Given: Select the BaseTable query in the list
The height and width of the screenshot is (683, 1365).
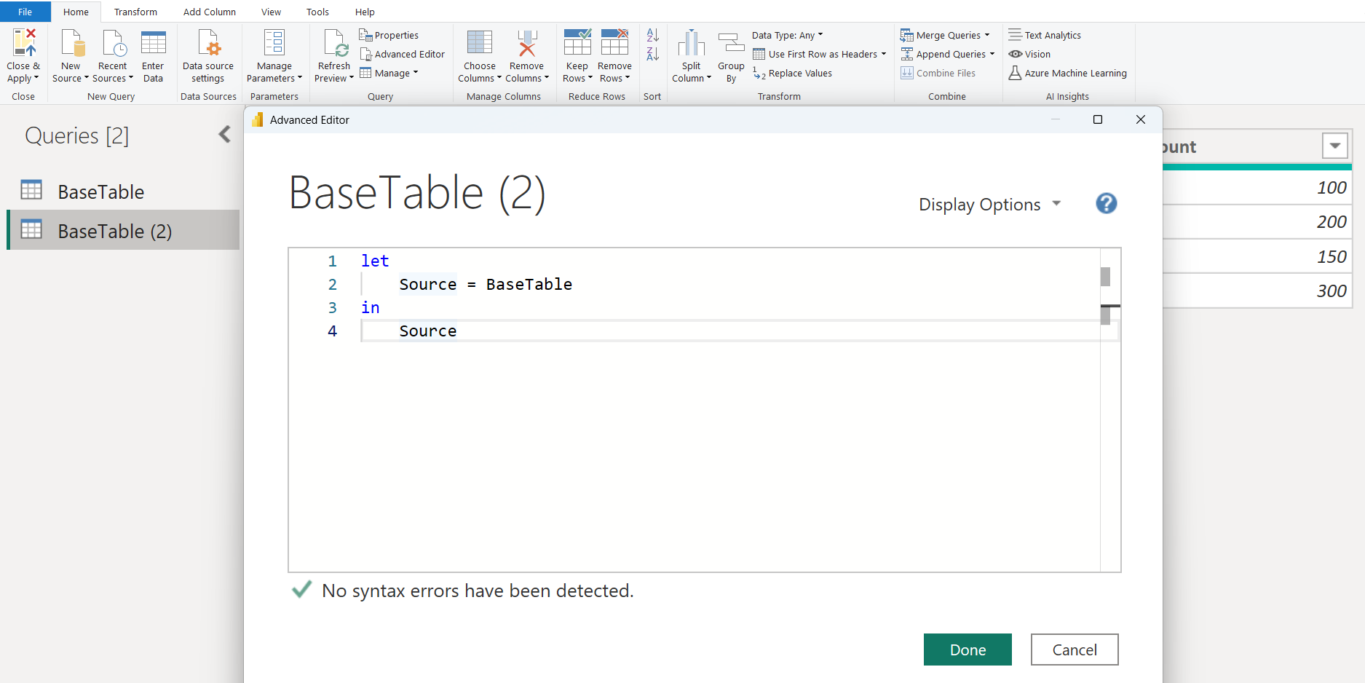Looking at the screenshot, I should click(x=100, y=192).
